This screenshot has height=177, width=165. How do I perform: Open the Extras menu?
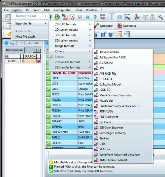coord(78,10)
